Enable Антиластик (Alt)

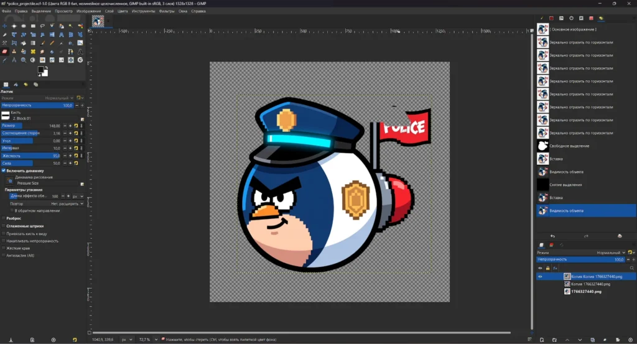pos(4,256)
